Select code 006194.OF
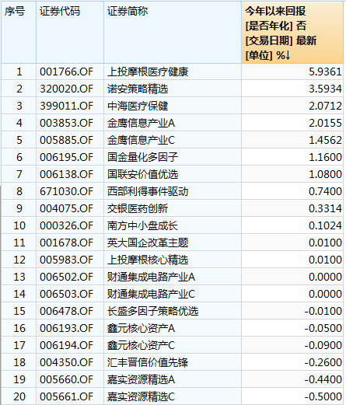The height and width of the screenshot is (405, 346). [66, 345]
